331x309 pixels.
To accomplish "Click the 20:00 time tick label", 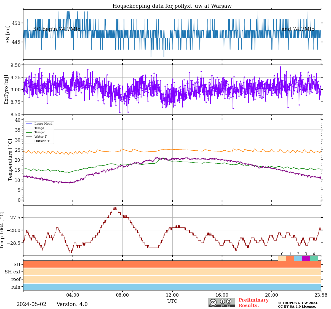I will tap(271, 295).
